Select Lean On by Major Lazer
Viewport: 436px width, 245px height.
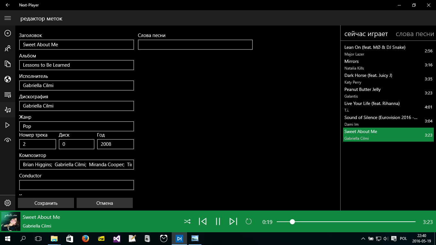388,50
